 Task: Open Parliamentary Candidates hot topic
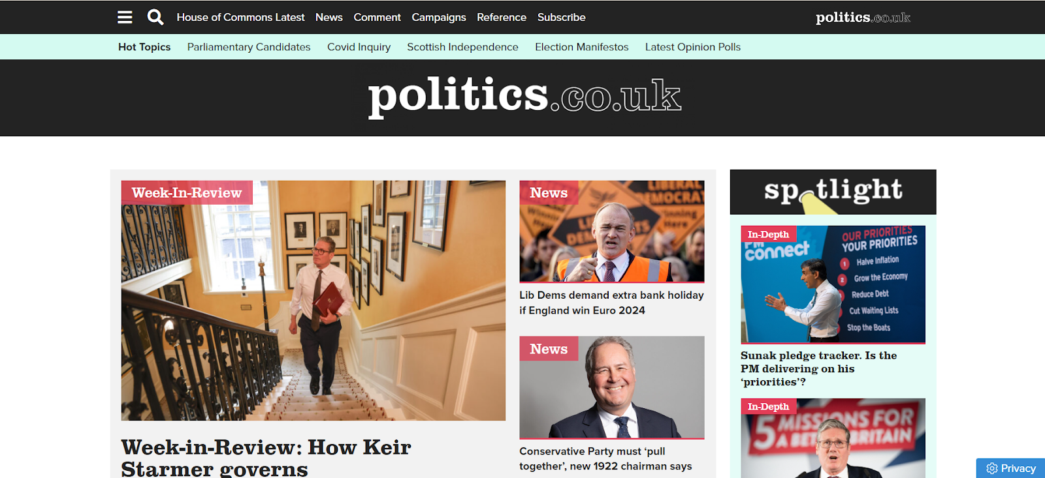click(x=249, y=47)
